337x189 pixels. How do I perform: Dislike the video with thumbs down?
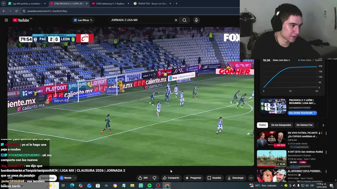[155, 178]
